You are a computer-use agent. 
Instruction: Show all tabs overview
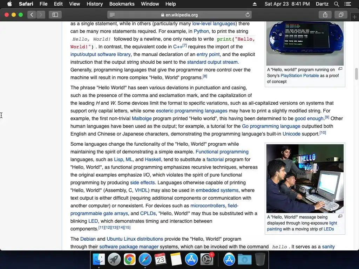tap(341, 15)
